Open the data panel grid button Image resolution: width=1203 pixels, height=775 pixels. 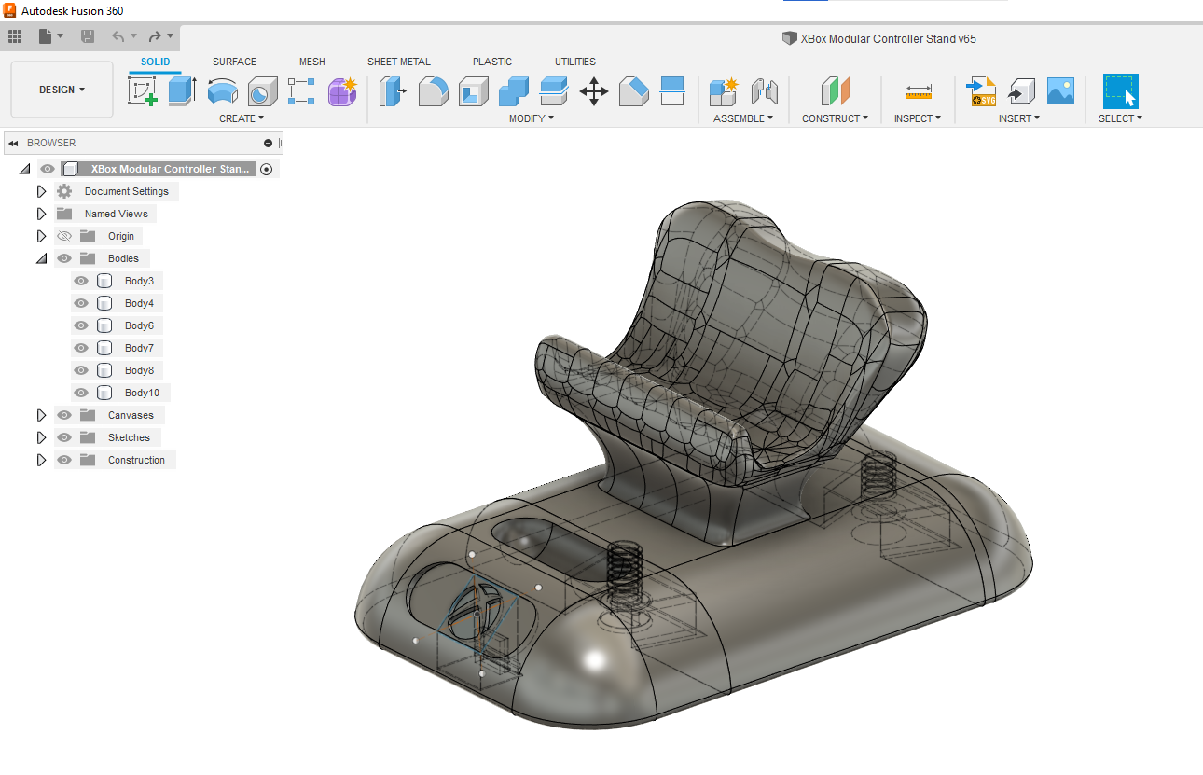tap(15, 36)
